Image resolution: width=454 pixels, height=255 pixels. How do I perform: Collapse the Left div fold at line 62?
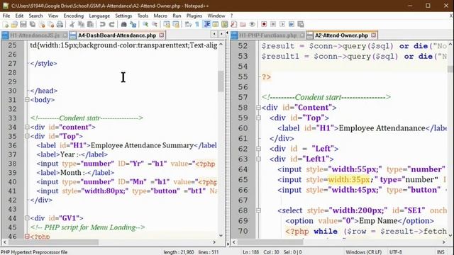click(x=258, y=149)
